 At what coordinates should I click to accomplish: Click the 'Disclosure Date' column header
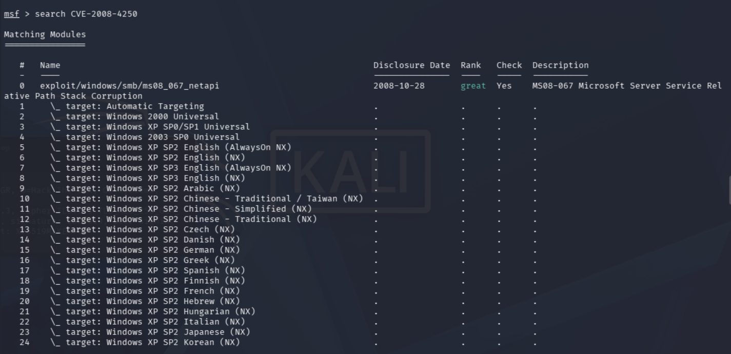412,65
